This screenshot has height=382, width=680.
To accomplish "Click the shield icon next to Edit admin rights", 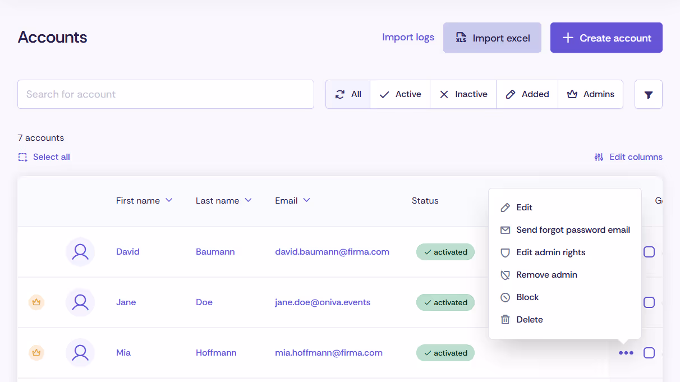I will pos(506,252).
